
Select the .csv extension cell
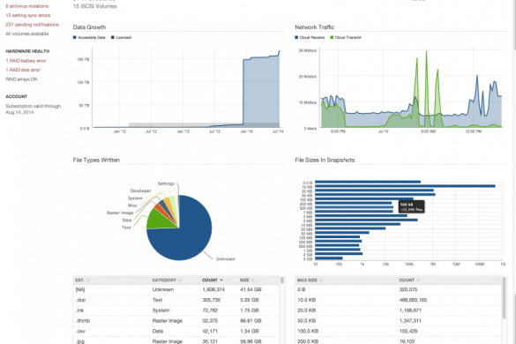[80, 331]
